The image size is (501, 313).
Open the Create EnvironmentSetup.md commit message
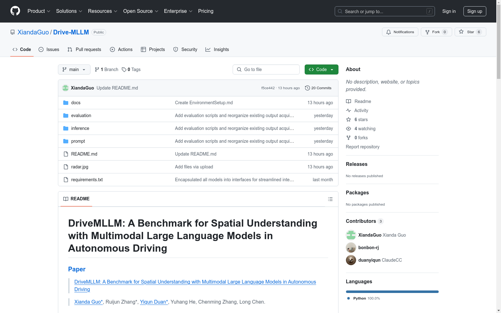(204, 103)
